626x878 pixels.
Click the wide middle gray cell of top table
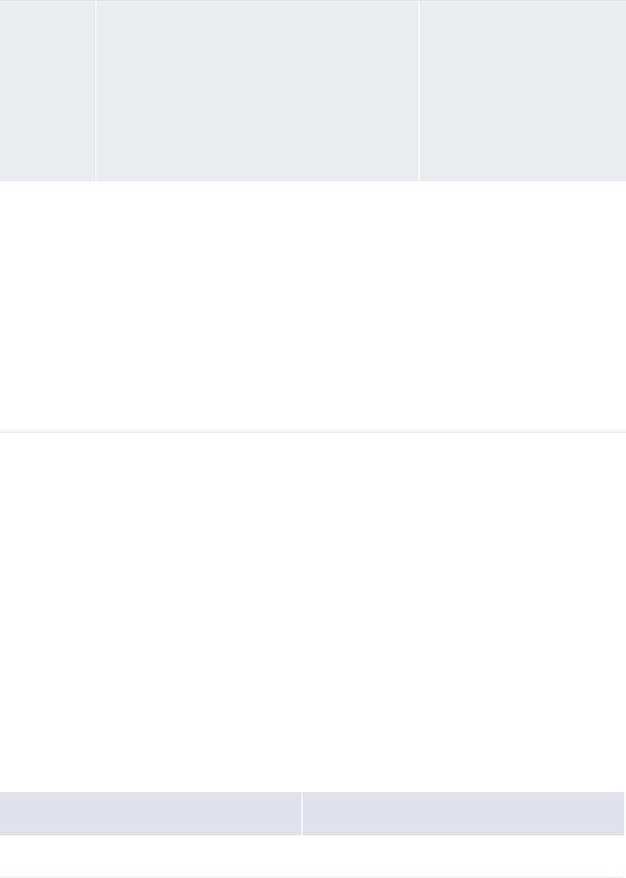[x=257, y=91]
